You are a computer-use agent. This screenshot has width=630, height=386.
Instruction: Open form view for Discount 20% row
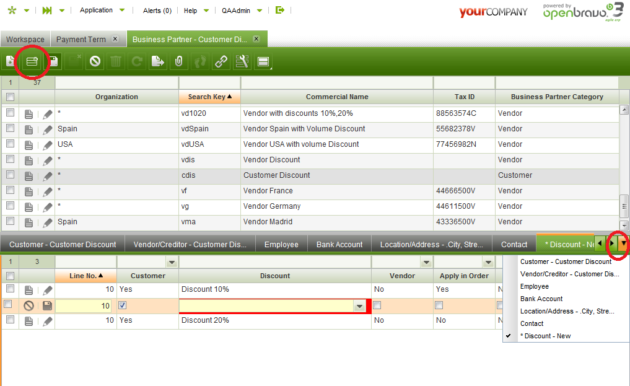[x=29, y=321]
